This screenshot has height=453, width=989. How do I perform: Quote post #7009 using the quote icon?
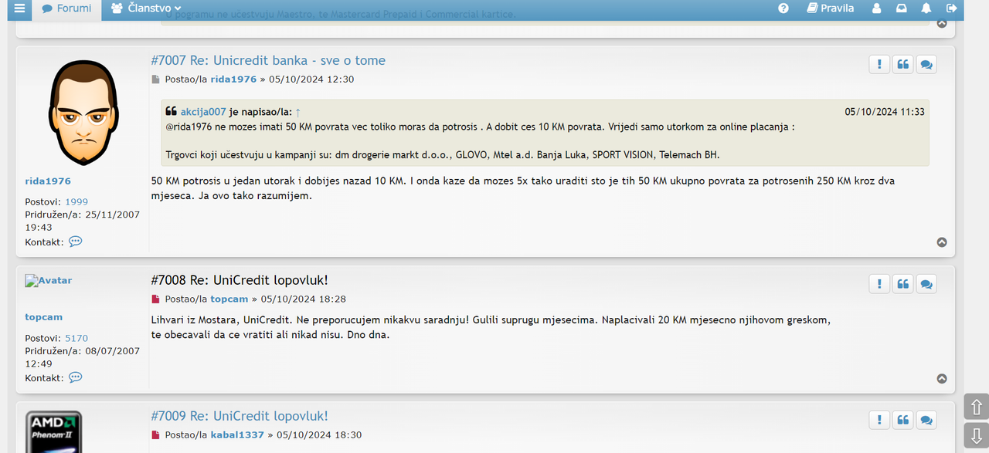tap(902, 420)
